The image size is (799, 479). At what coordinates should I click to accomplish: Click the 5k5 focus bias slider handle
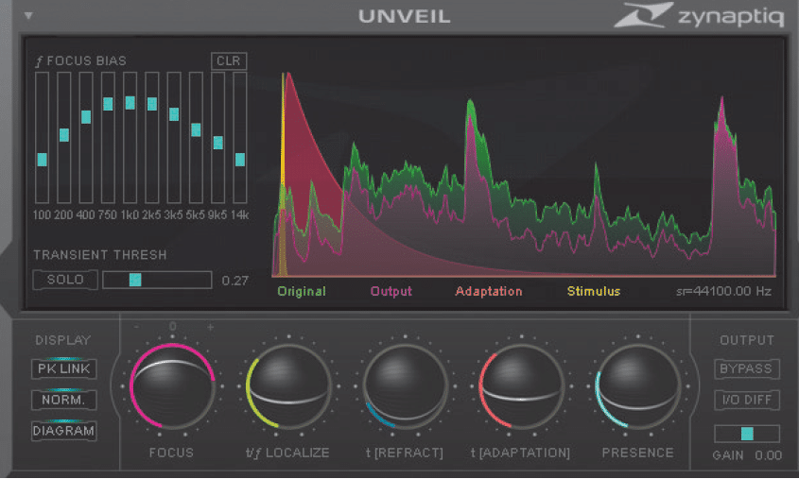pos(196,129)
